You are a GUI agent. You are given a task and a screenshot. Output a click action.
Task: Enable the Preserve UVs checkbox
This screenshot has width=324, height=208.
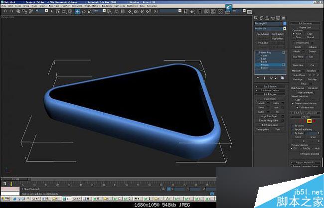(294, 43)
